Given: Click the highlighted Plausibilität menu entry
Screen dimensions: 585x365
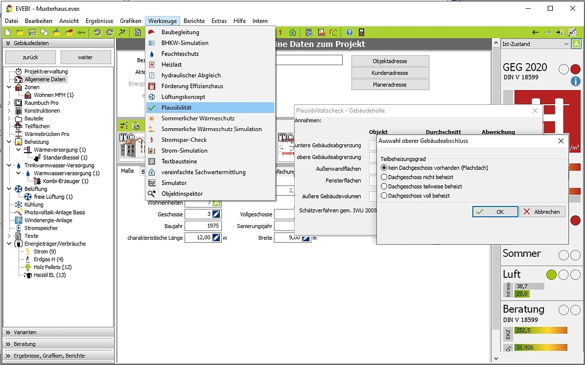Looking at the screenshot, I should click(210, 108).
